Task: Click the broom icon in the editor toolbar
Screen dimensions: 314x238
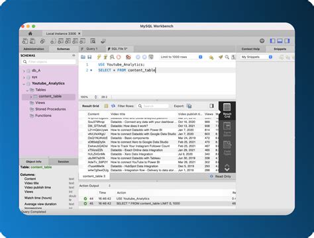Action: (x=221, y=57)
